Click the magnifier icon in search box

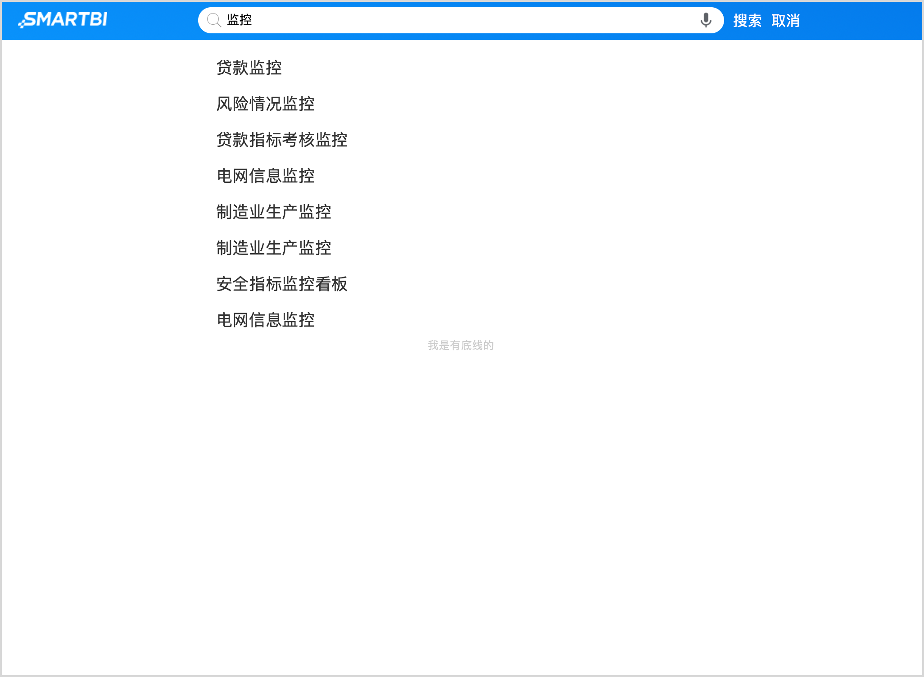click(x=214, y=20)
